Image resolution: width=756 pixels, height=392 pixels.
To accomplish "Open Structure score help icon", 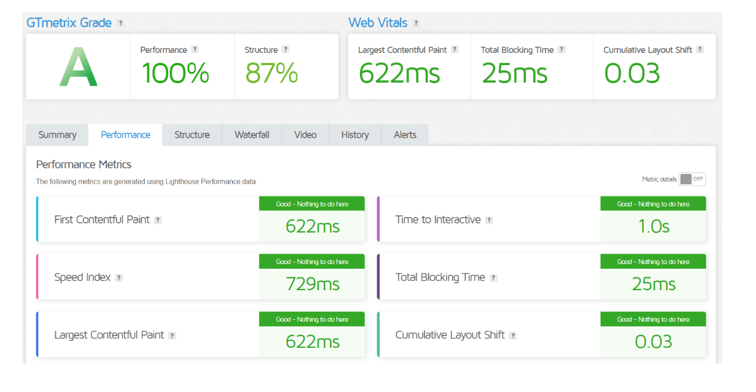I will 286,50.
